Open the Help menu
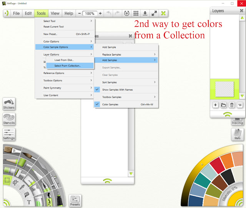The height and width of the screenshot is (208, 246). [69, 13]
